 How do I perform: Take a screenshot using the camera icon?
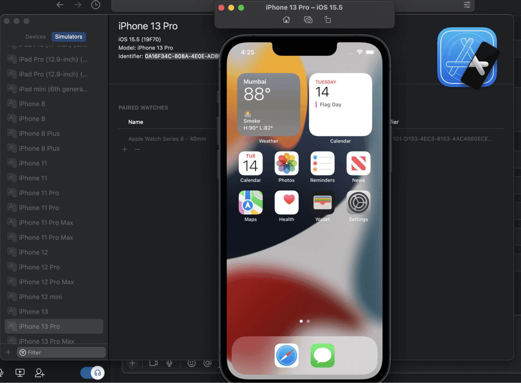tap(308, 20)
